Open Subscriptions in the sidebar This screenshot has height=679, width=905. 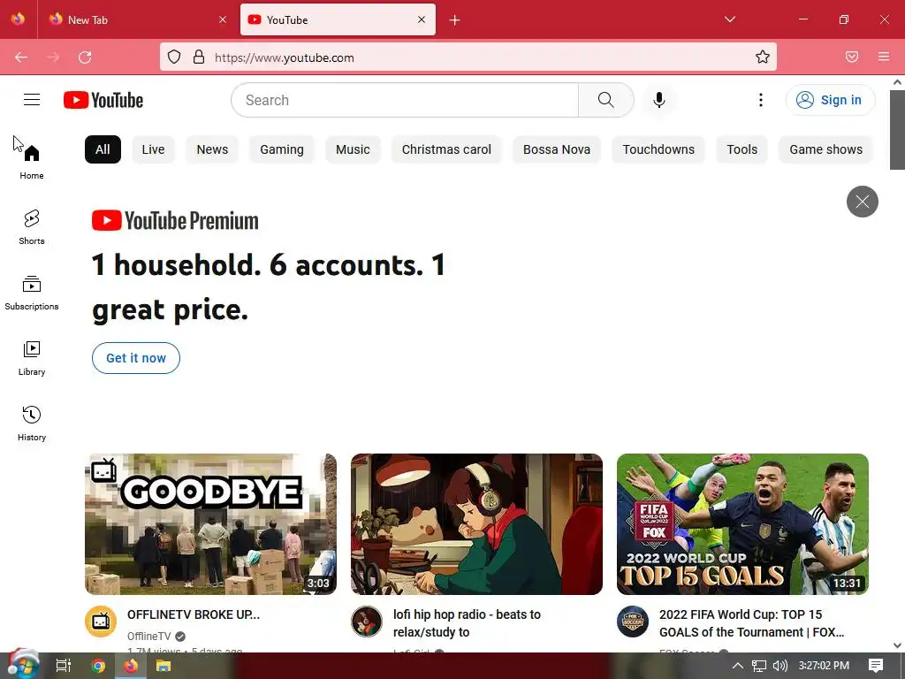coord(32,294)
